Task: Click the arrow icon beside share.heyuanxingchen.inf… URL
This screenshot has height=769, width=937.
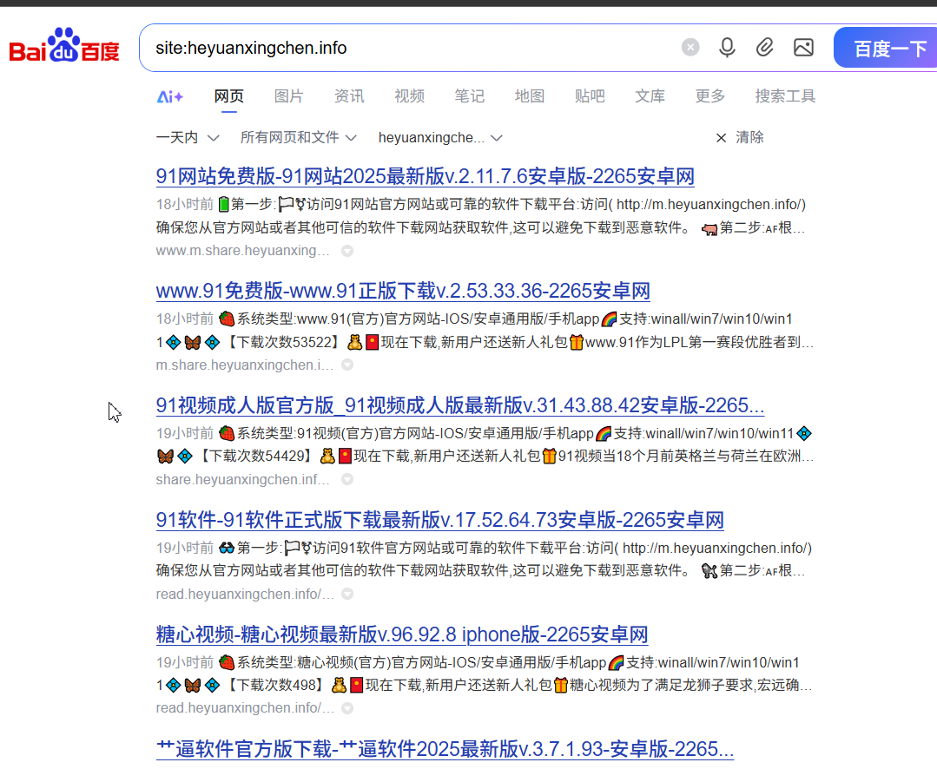Action: [347, 480]
